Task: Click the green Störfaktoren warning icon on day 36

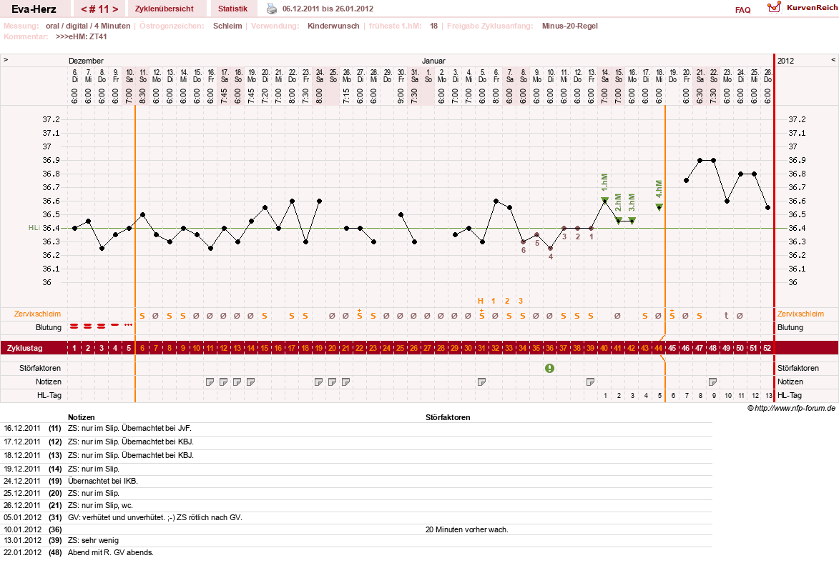Action: (549, 368)
